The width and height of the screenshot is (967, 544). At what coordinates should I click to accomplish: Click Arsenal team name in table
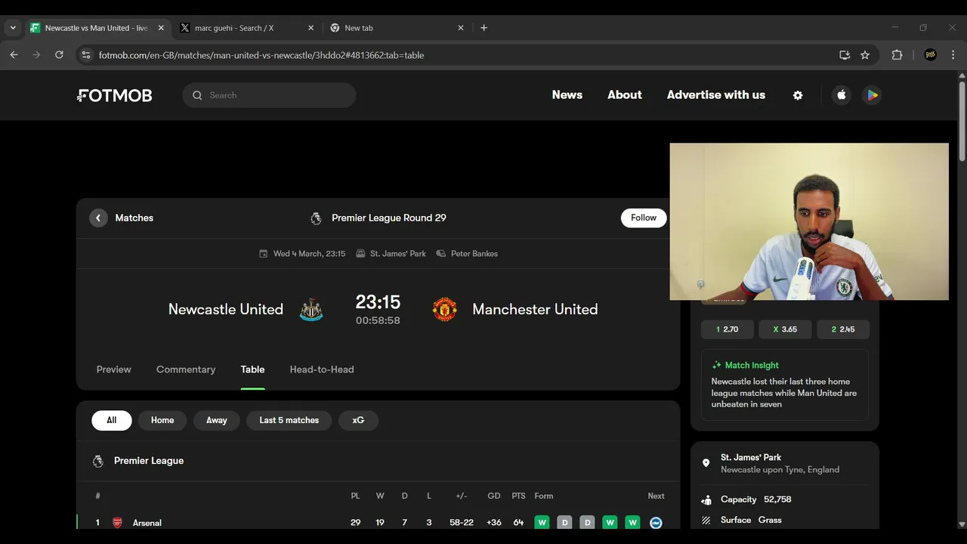[147, 523]
